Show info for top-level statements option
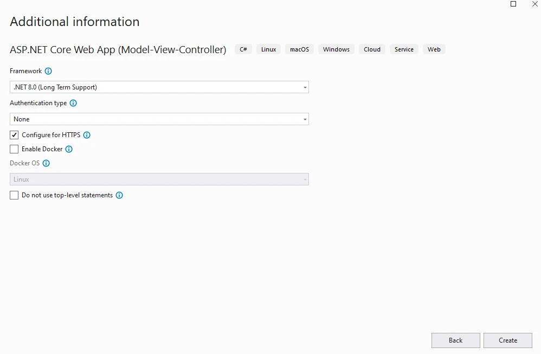Screen dimensions: 541x354 (x=119, y=195)
